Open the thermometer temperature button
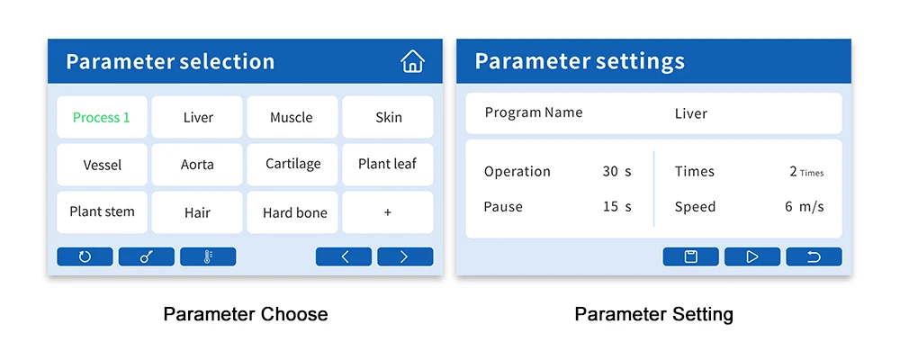Image resolution: width=900 pixels, height=360 pixels. [x=208, y=256]
